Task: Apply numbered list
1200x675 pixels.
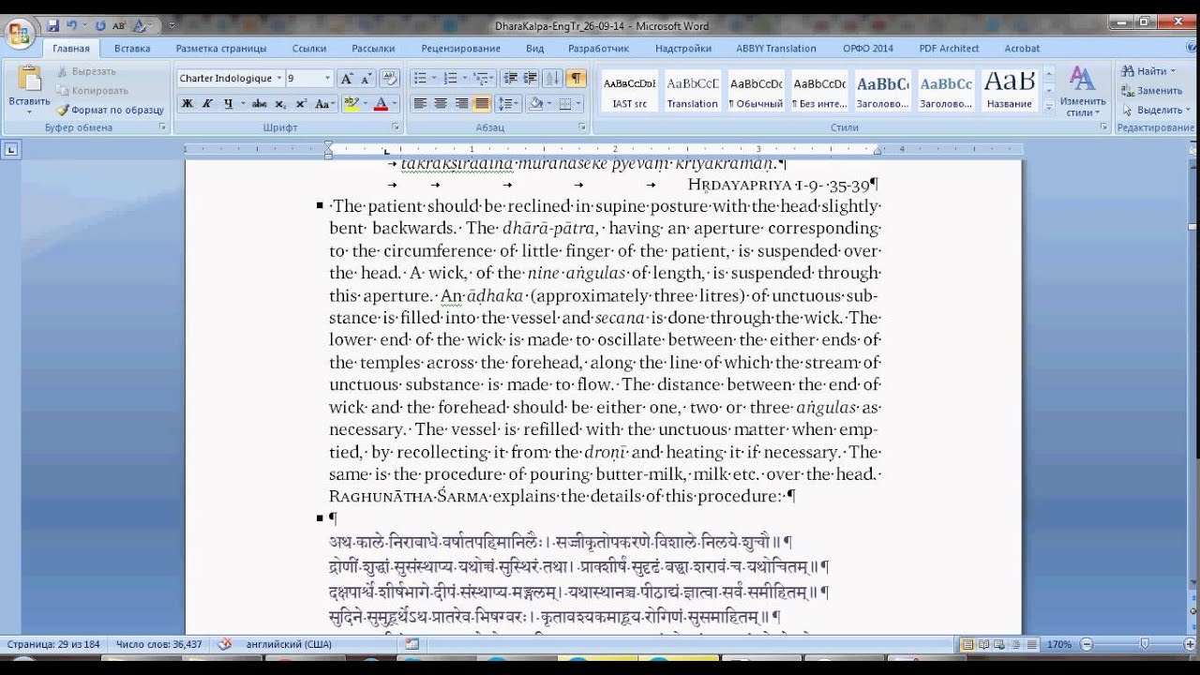Action: pyautogui.click(x=450, y=79)
